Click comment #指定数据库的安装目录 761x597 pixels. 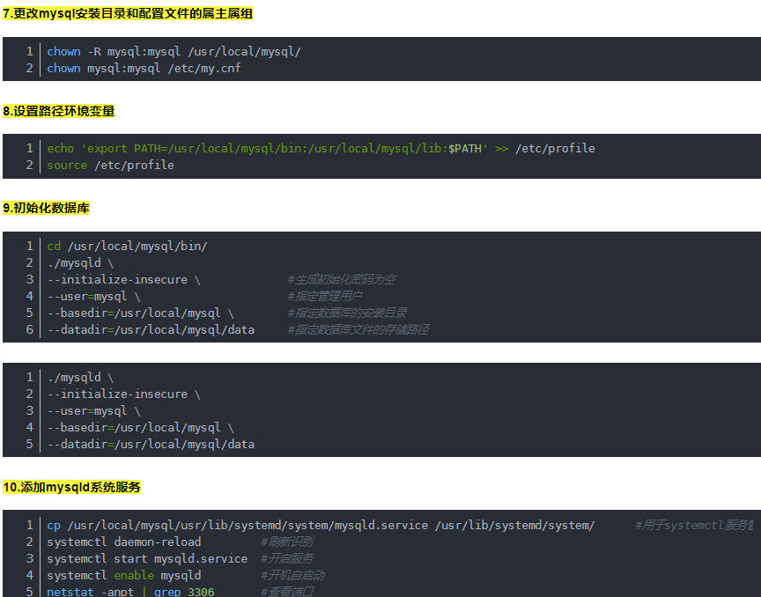point(348,313)
